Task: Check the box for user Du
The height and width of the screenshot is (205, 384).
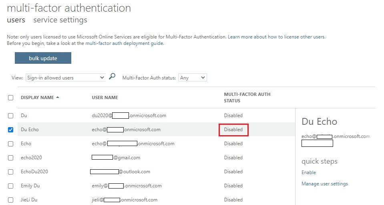Action: tap(10, 116)
